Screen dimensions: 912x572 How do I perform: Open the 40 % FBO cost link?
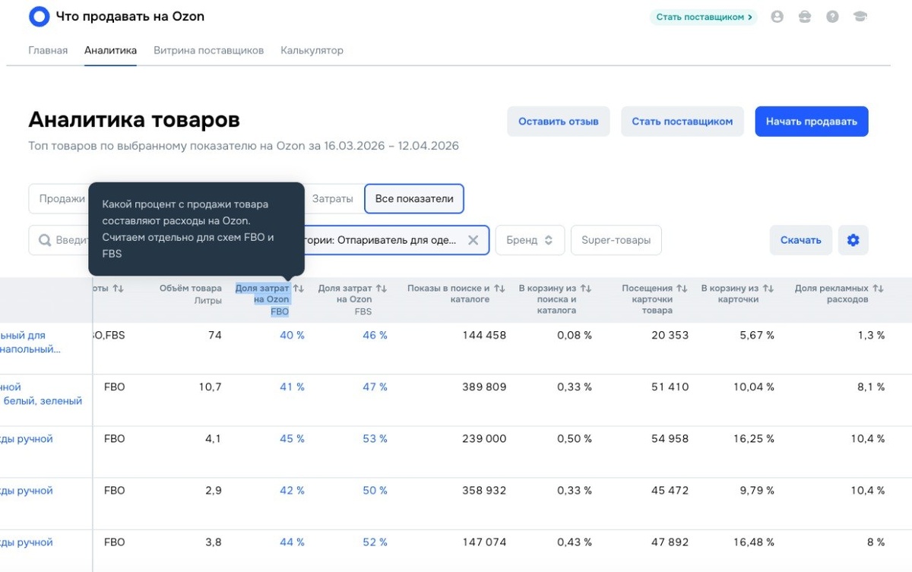click(292, 335)
